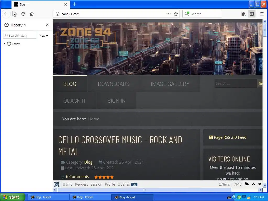Click the Home breadcrumb link
268x201 pixels.
click(94, 119)
